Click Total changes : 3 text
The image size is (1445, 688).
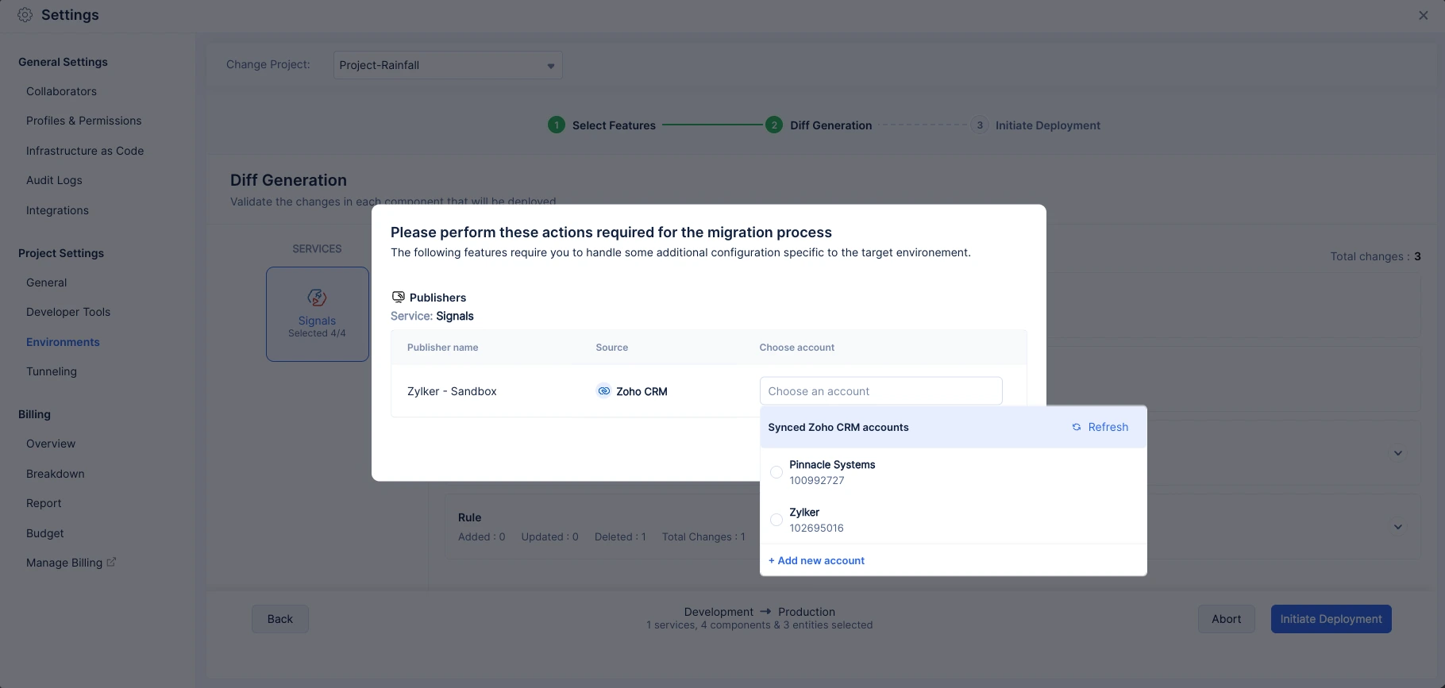(1376, 256)
